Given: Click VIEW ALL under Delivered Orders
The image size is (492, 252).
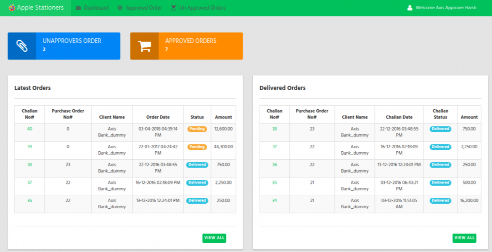Looking at the screenshot, I should [x=464, y=238].
